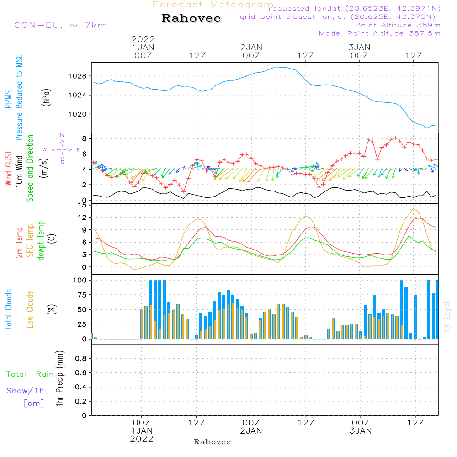Click the ICON-EU ~7km model label
Image resolution: width=457 pixels, height=457 pixels.
pyautogui.click(x=58, y=25)
